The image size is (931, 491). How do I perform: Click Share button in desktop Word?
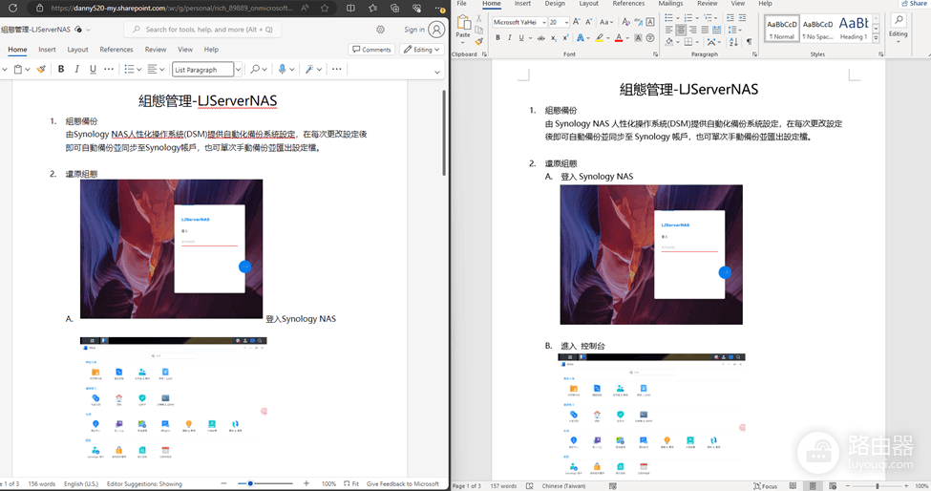(x=915, y=4)
